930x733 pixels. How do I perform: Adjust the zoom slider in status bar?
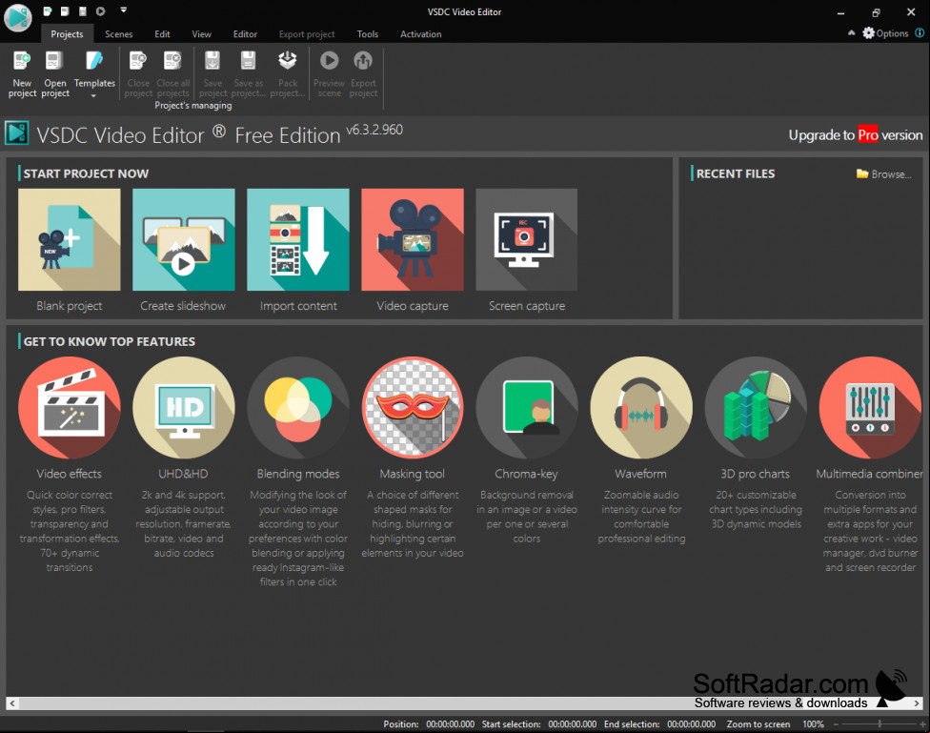click(879, 724)
